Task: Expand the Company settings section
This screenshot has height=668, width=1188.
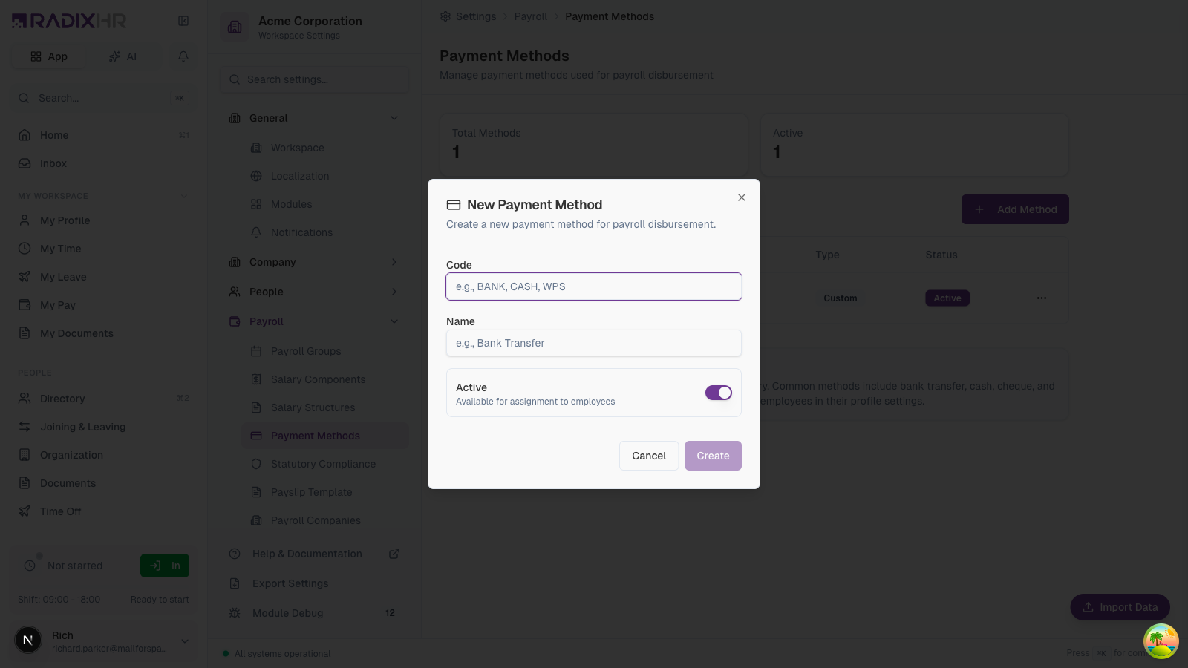Action: point(394,262)
